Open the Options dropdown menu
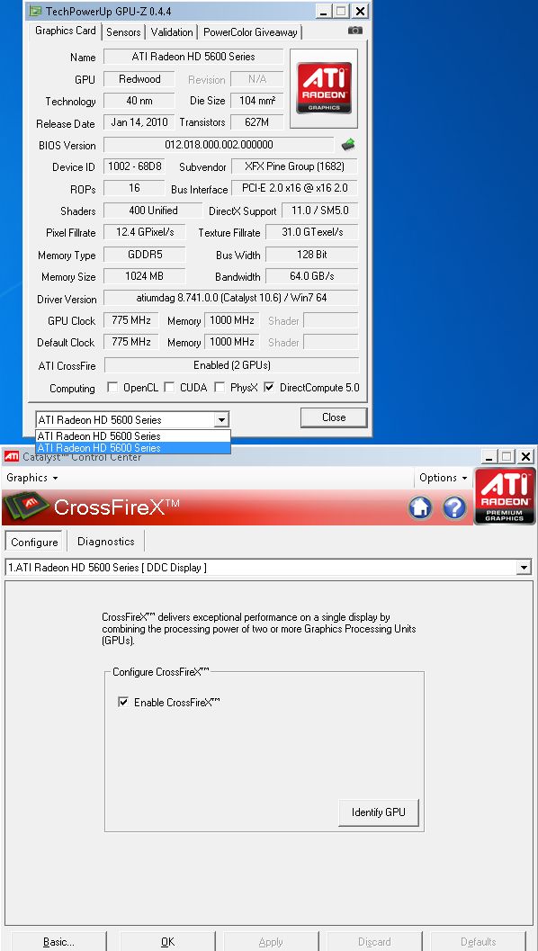The width and height of the screenshot is (538, 951). click(443, 478)
